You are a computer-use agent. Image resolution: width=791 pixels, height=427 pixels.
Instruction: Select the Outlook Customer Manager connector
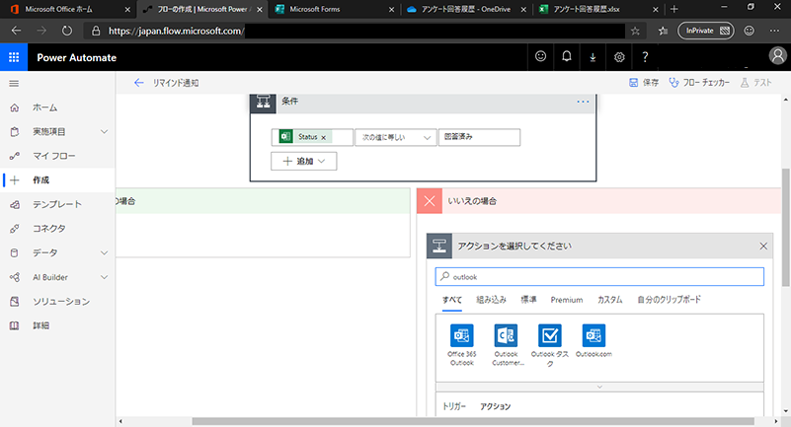(x=506, y=345)
